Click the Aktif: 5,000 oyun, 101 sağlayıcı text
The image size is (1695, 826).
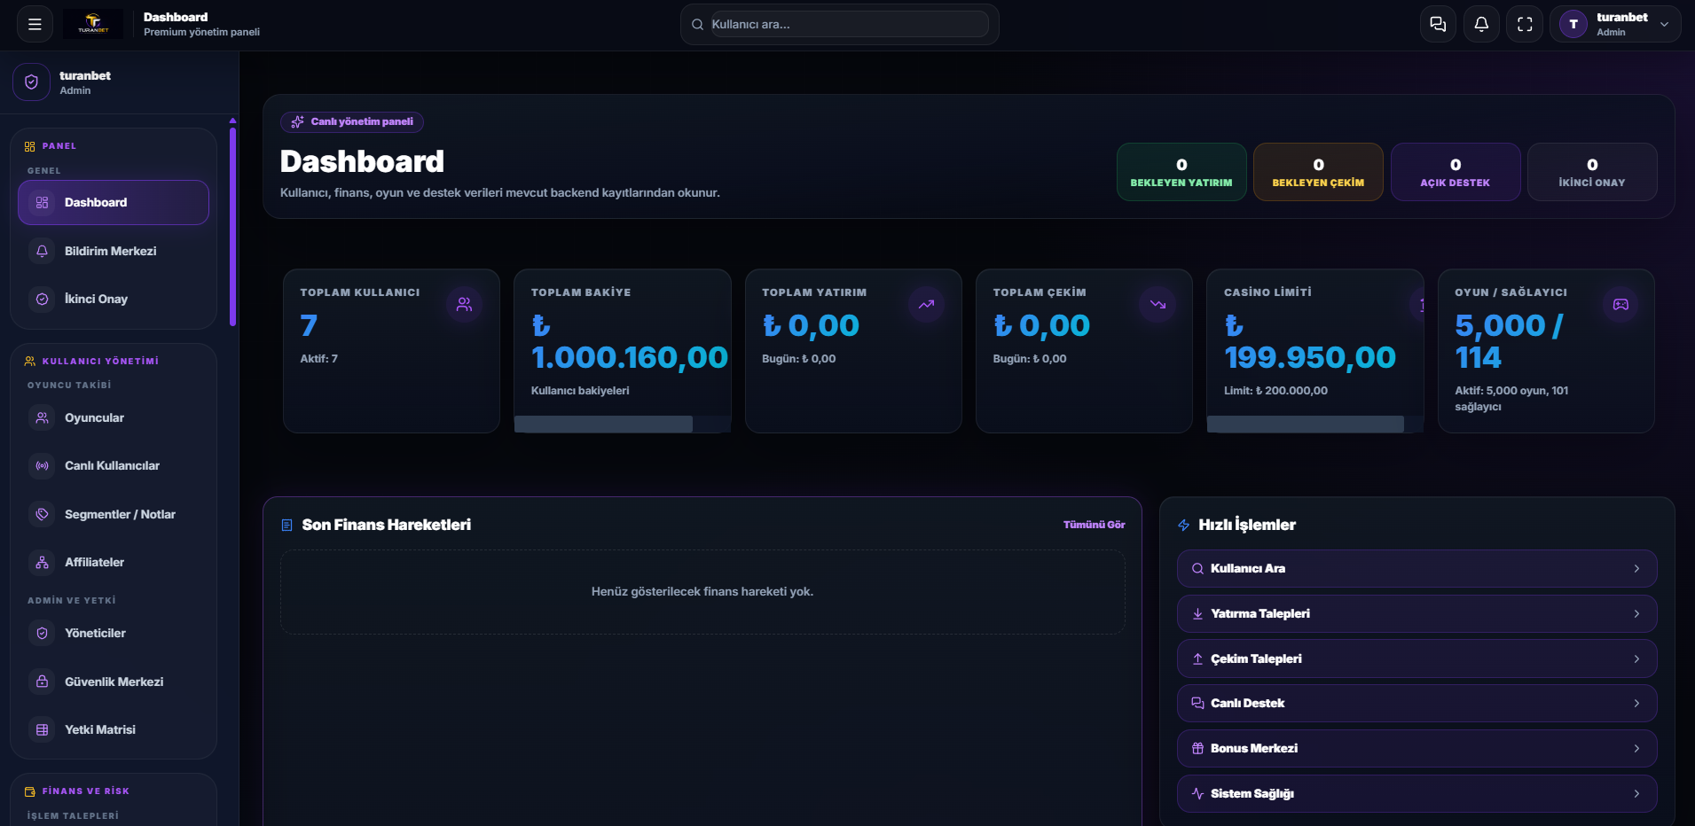[1511, 399]
